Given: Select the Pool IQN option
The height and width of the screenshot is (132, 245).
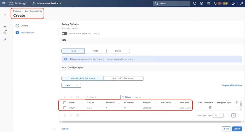Looking at the screenshot, I should pos(95,51).
